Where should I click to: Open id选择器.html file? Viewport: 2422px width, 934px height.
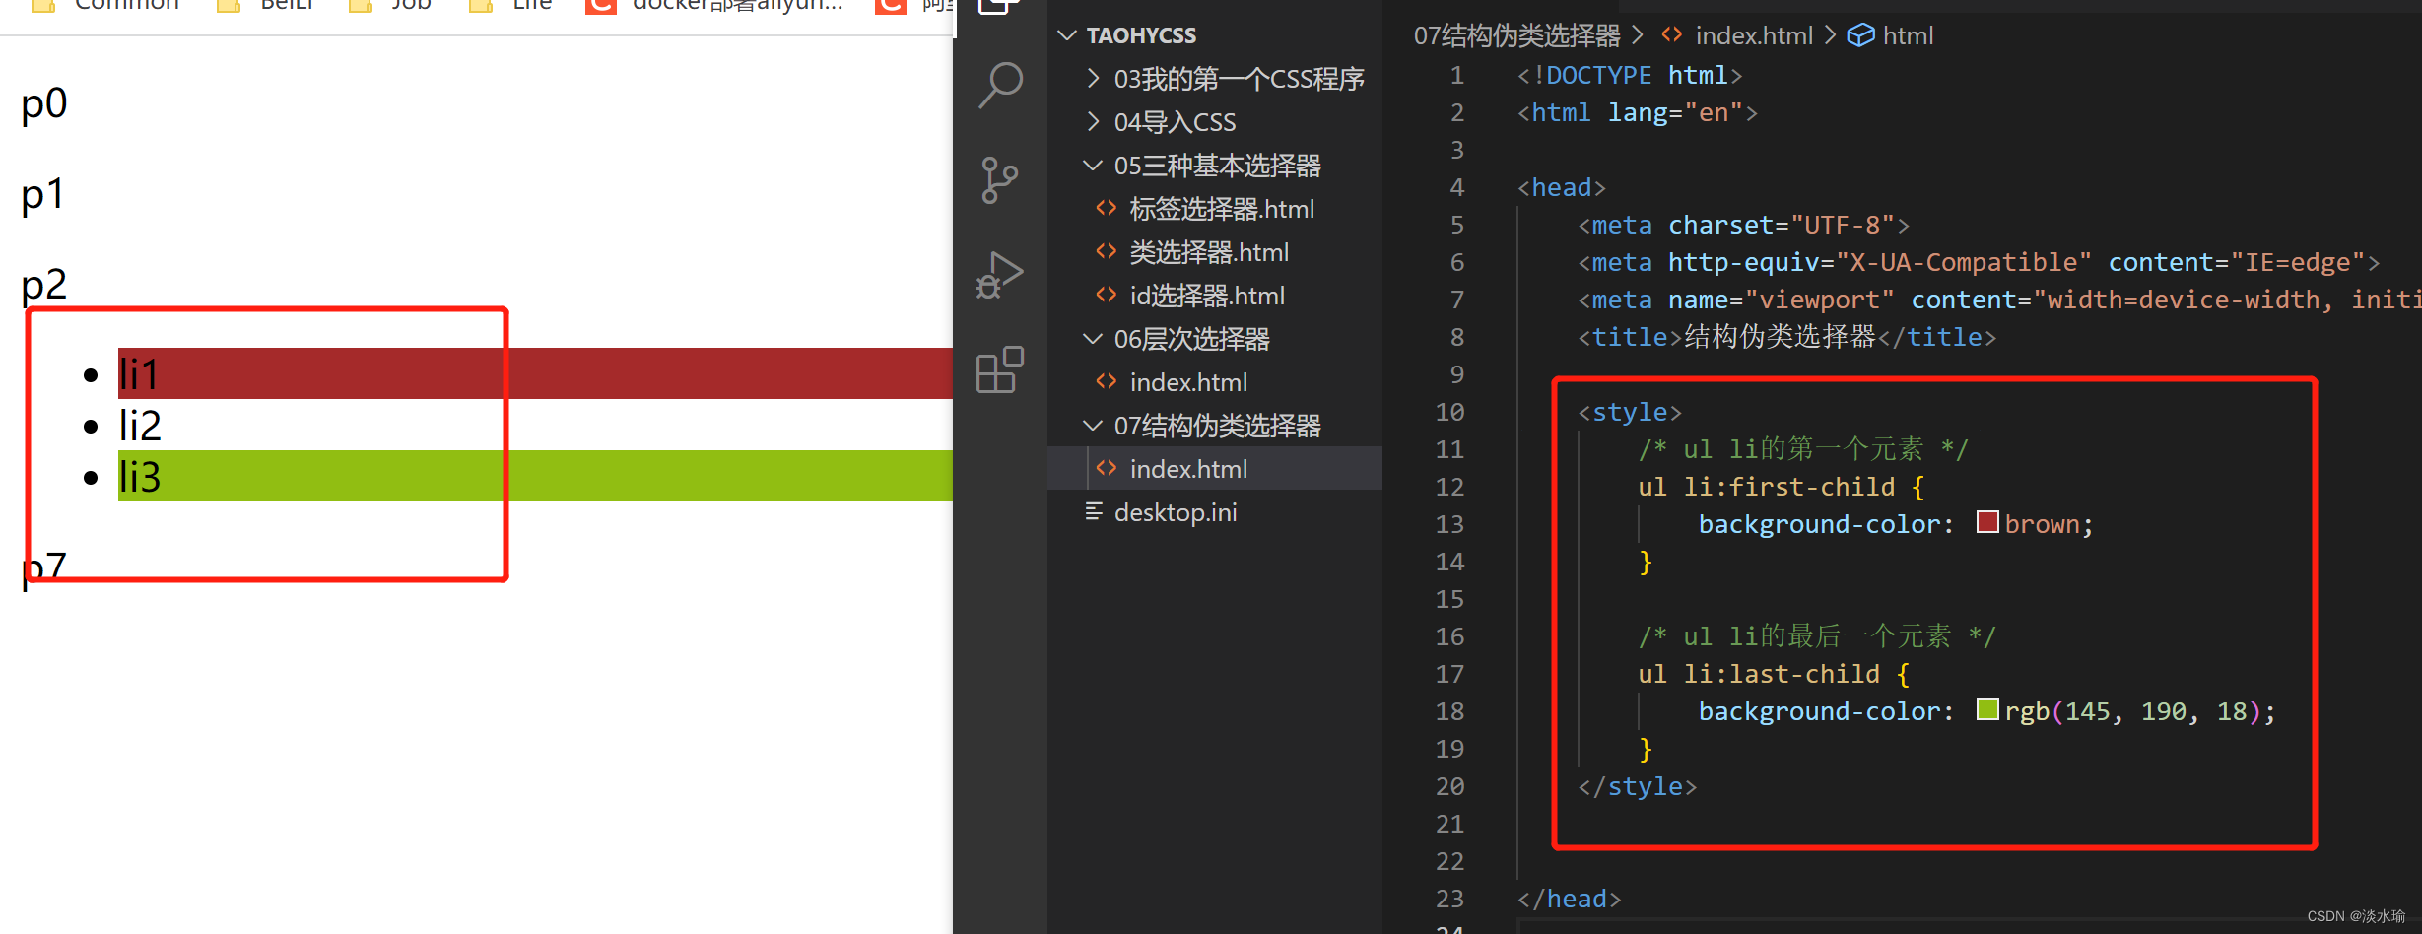tap(1207, 296)
